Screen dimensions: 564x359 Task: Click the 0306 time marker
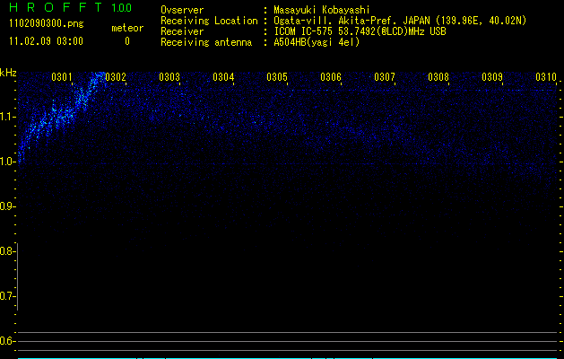[x=331, y=77]
